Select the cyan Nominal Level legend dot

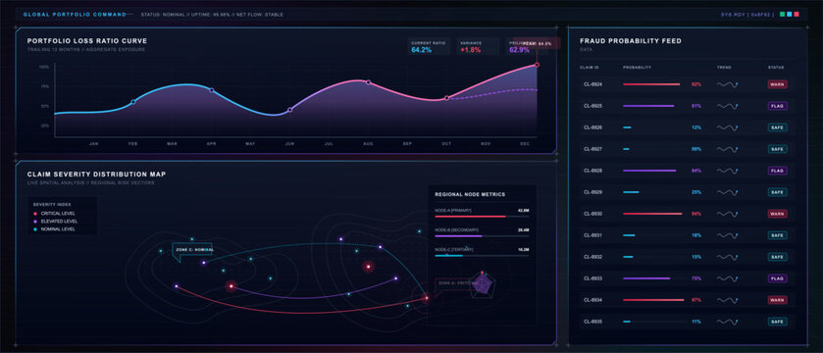pyautogui.click(x=35, y=229)
